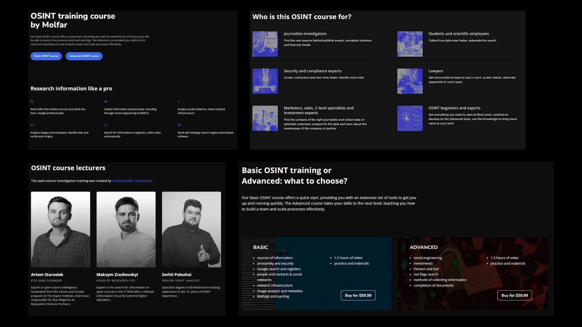Click the Basic OSINT training or Advanced heading
582x327 pixels.
pos(294,176)
